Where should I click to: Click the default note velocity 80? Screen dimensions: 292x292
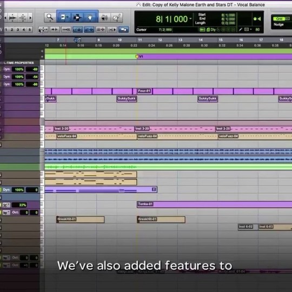[x=257, y=29]
